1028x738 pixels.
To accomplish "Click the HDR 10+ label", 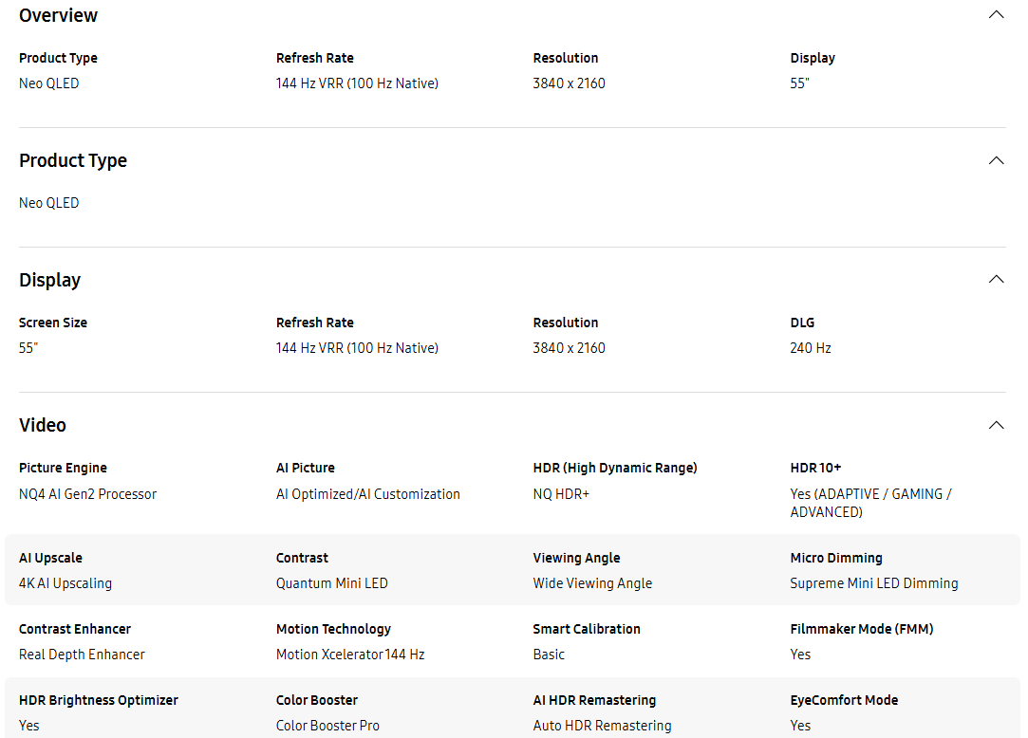I will point(815,468).
